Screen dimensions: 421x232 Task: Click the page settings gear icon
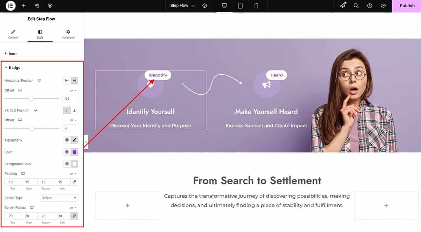pos(205,6)
